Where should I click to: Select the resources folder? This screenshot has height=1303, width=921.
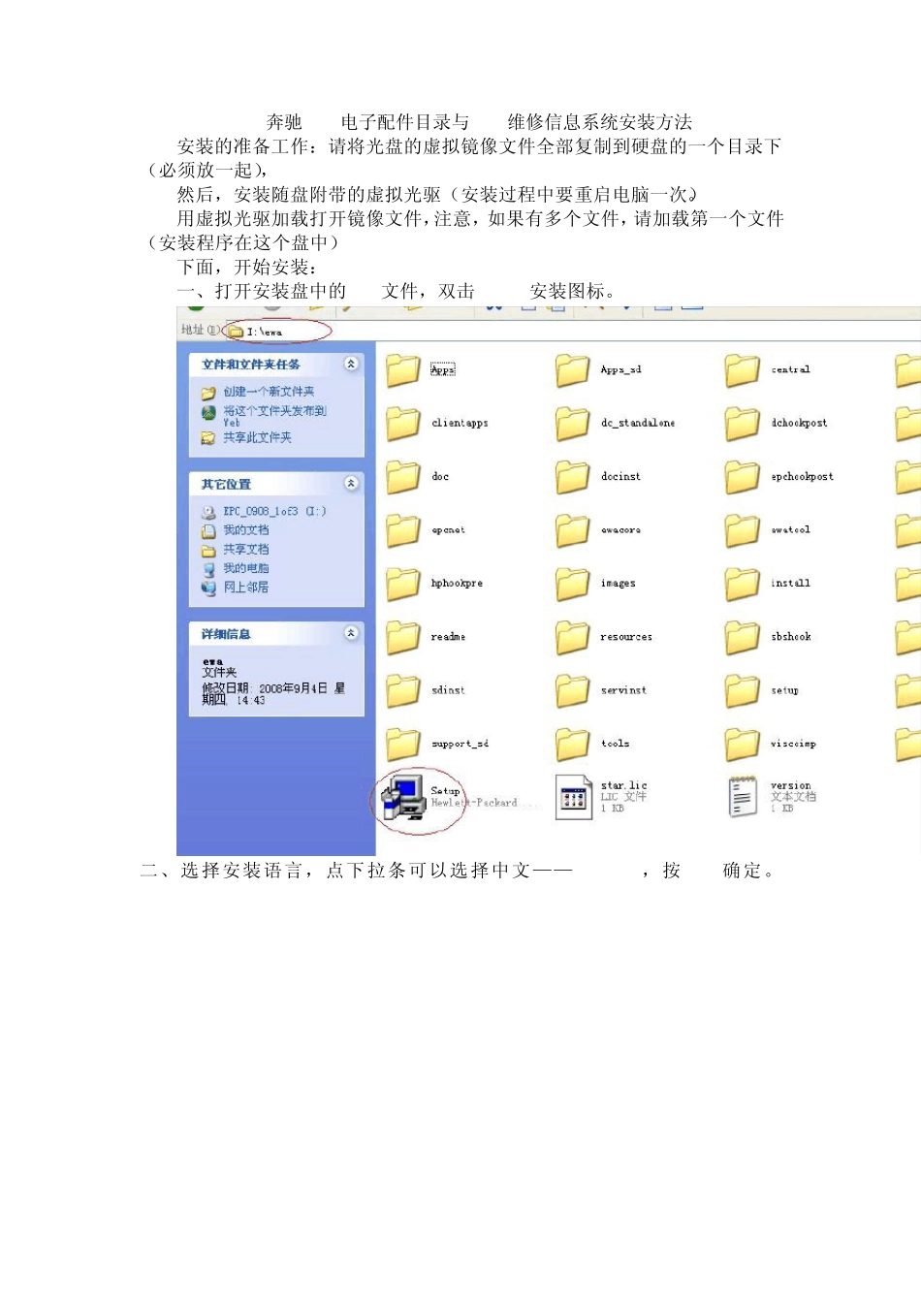click(x=603, y=637)
